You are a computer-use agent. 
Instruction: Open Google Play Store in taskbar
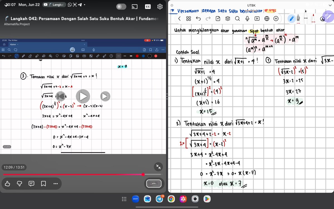click(x=207, y=199)
